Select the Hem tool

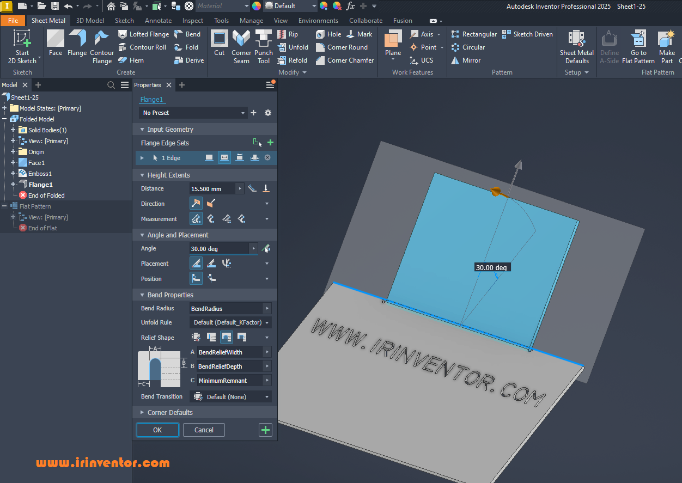click(131, 60)
